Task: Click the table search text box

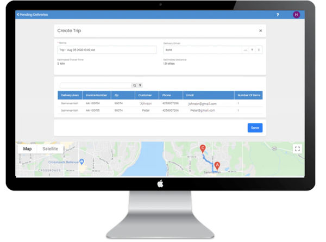Action: (x=96, y=85)
